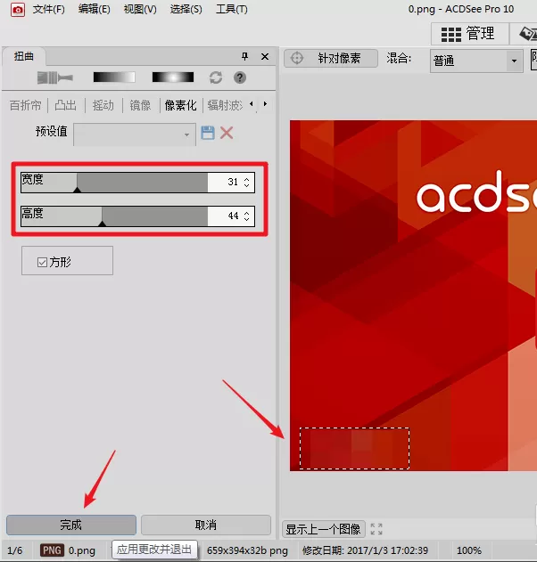
Task: Click the 显示上一个图像 button
Action: (x=324, y=529)
